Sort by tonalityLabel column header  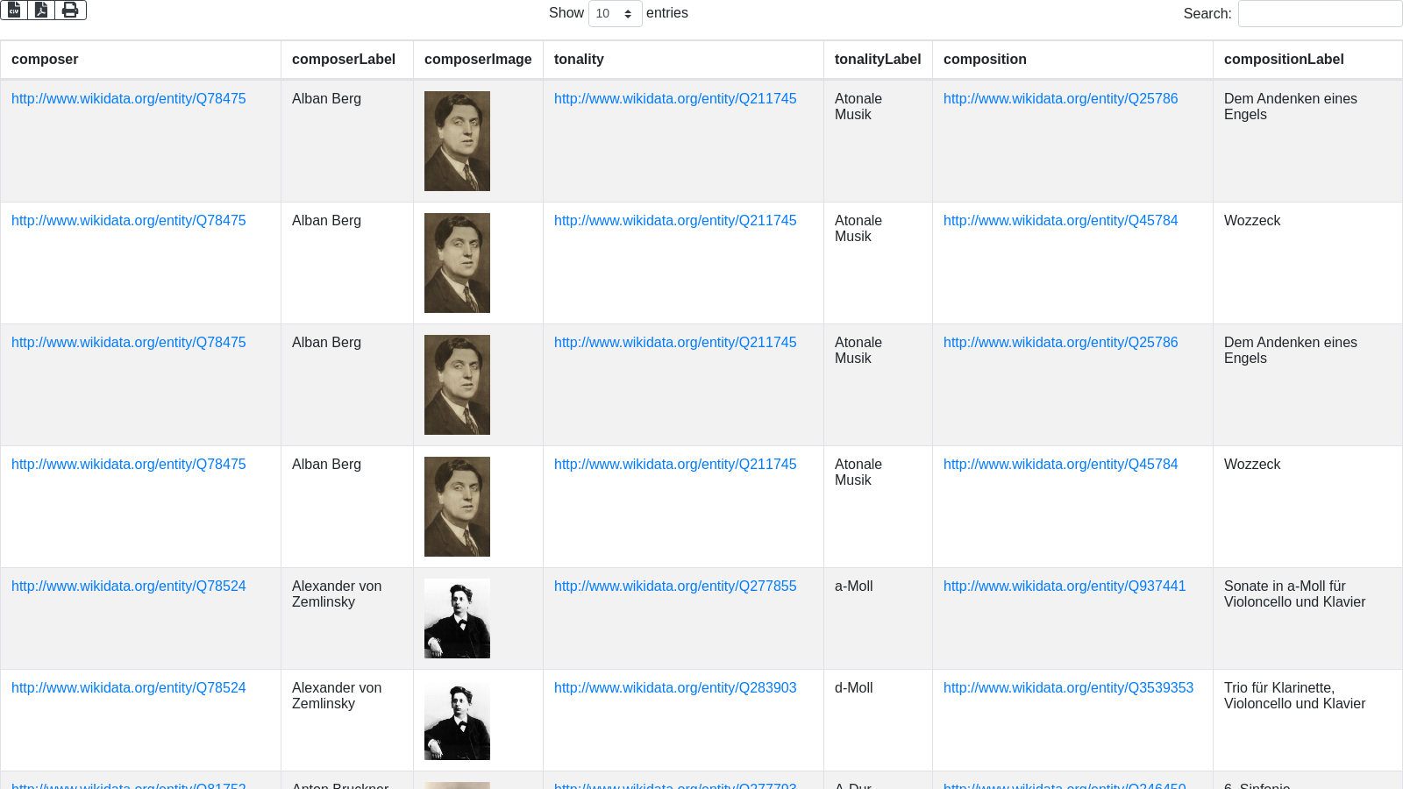[877, 60]
